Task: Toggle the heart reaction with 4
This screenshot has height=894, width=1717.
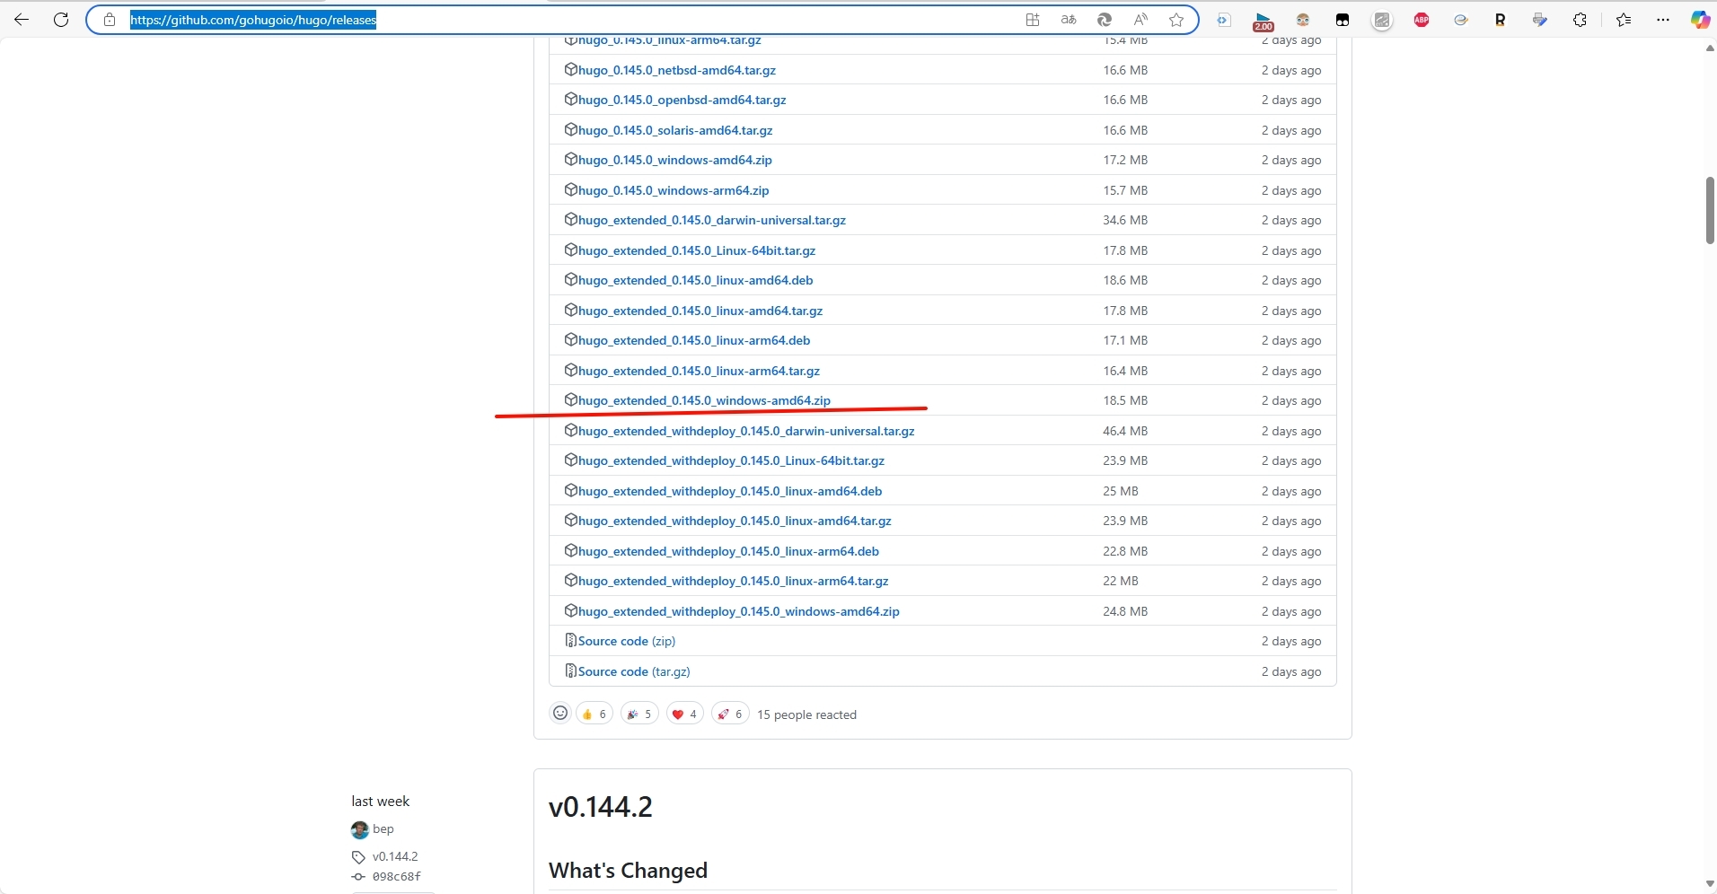Action: tap(684, 714)
